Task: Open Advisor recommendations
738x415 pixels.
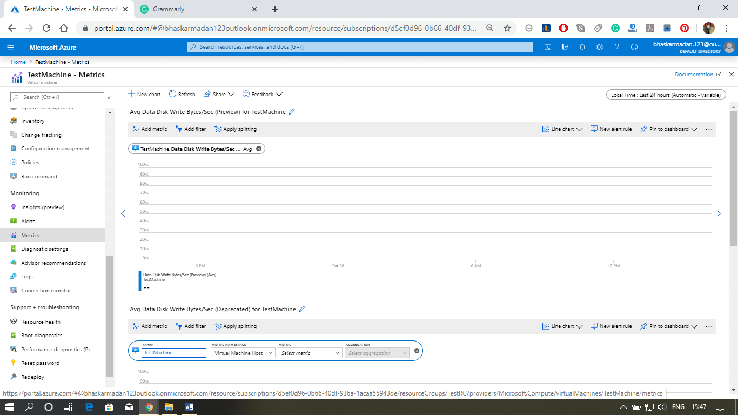Action: (53, 263)
